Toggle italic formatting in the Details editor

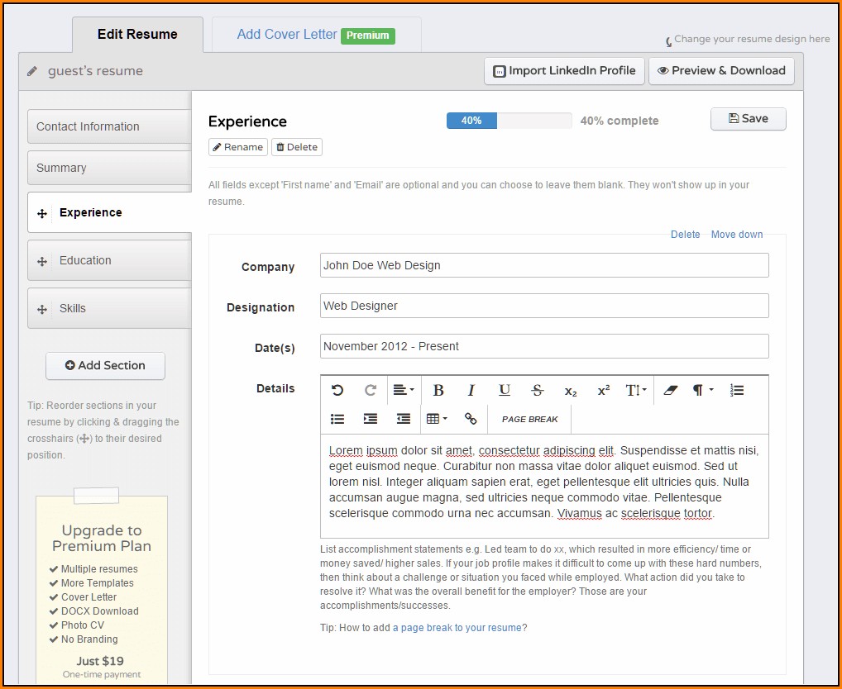471,391
